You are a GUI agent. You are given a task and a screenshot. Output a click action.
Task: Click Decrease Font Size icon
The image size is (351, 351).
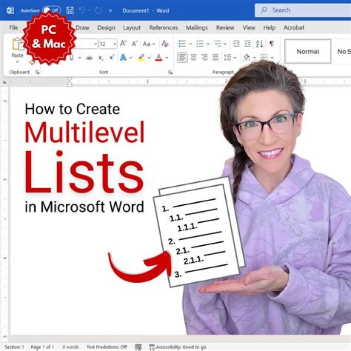click(x=135, y=43)
